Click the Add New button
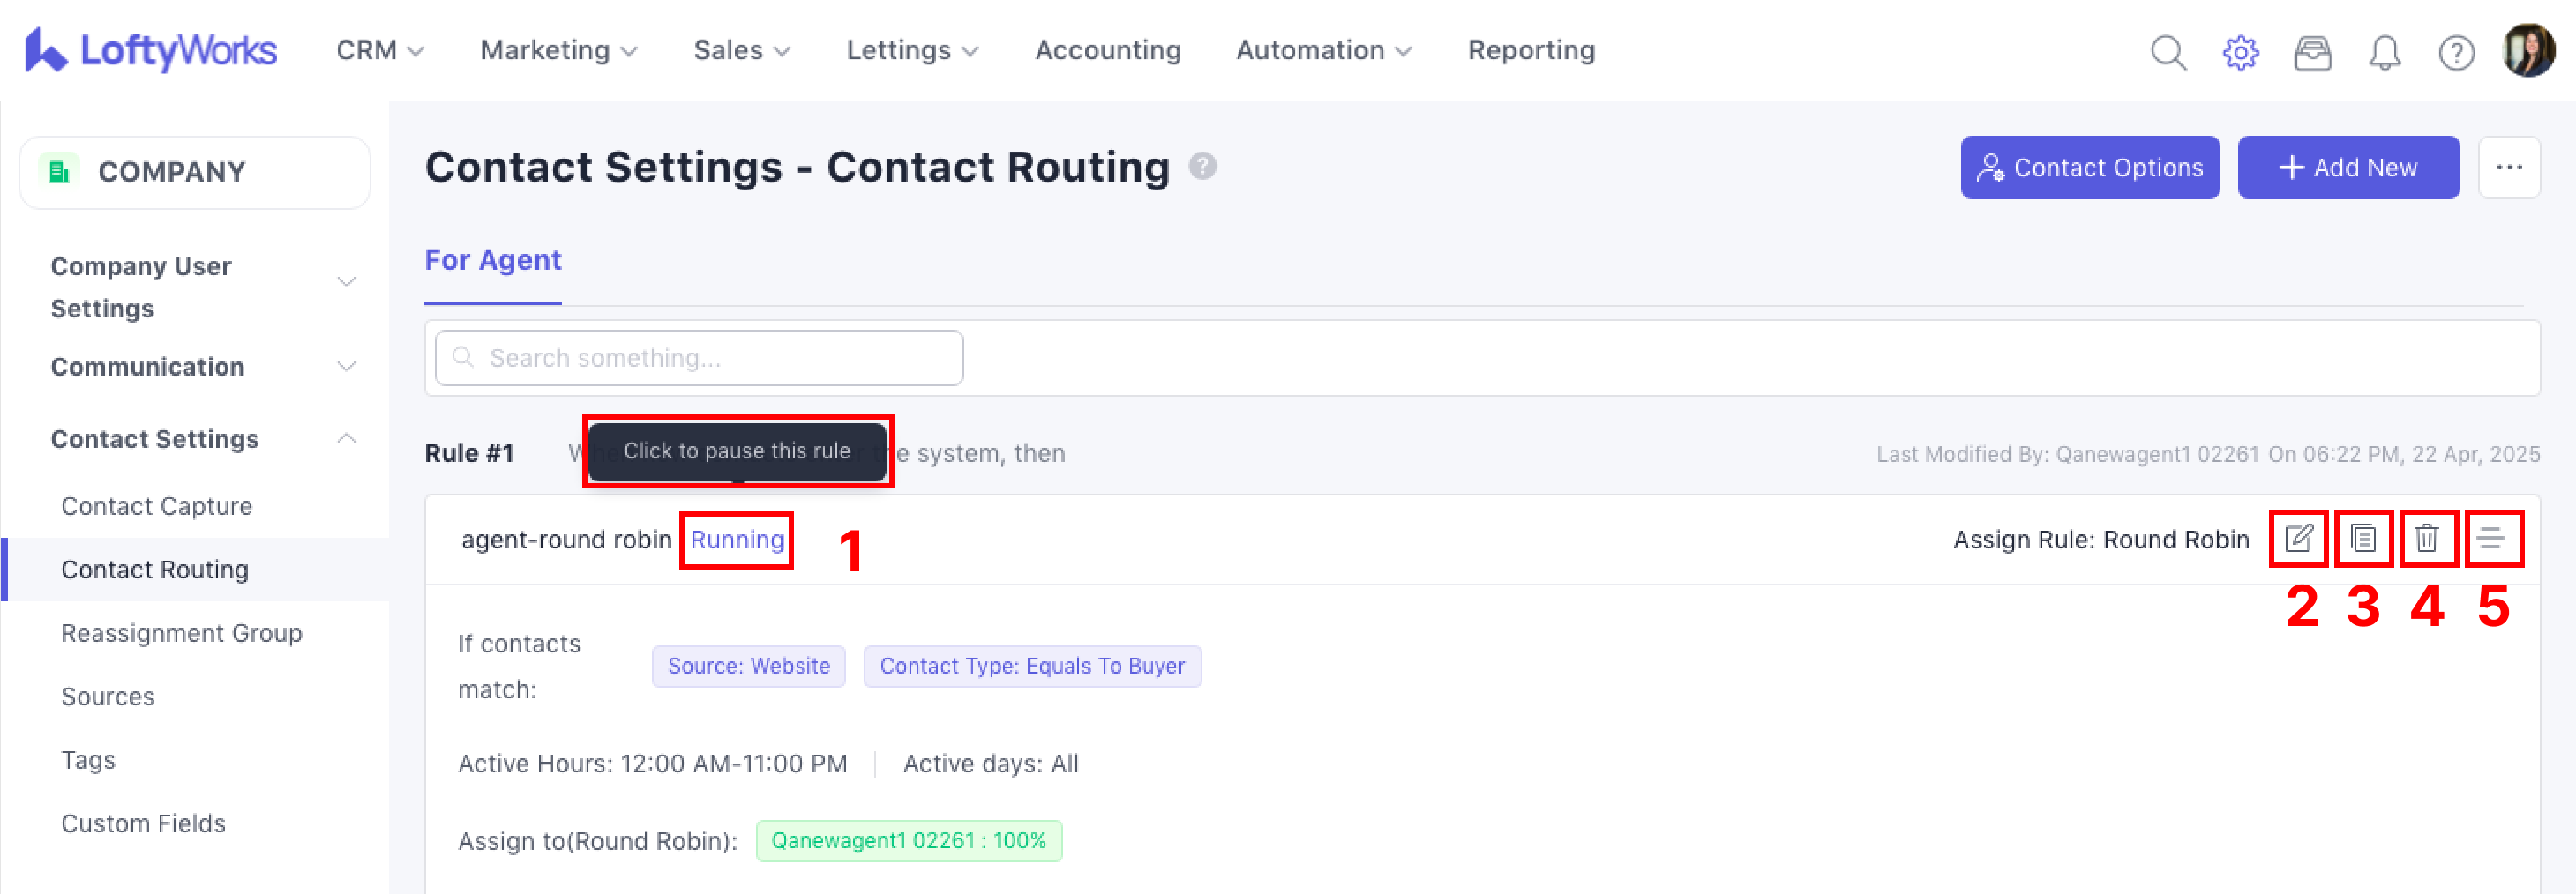 (2347, 168)
